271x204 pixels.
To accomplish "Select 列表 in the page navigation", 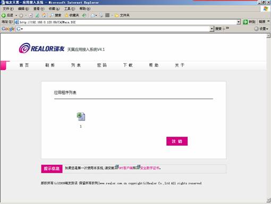I will coord(76,65).
